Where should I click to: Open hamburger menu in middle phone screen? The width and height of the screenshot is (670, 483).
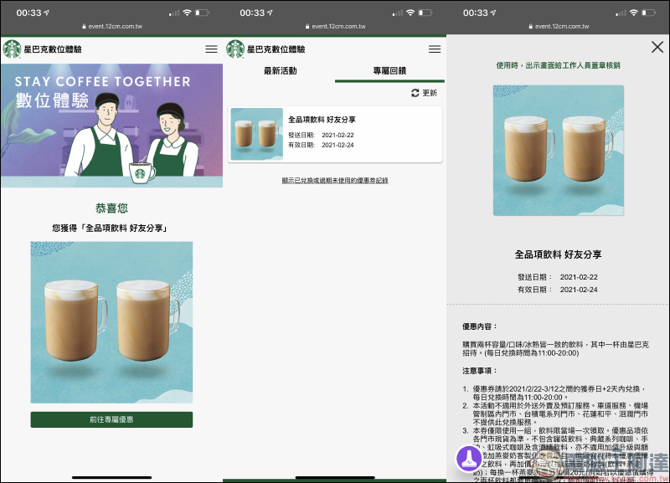point(435,49)
